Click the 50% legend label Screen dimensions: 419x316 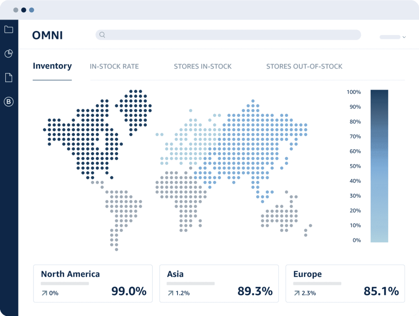pos(356,166)
